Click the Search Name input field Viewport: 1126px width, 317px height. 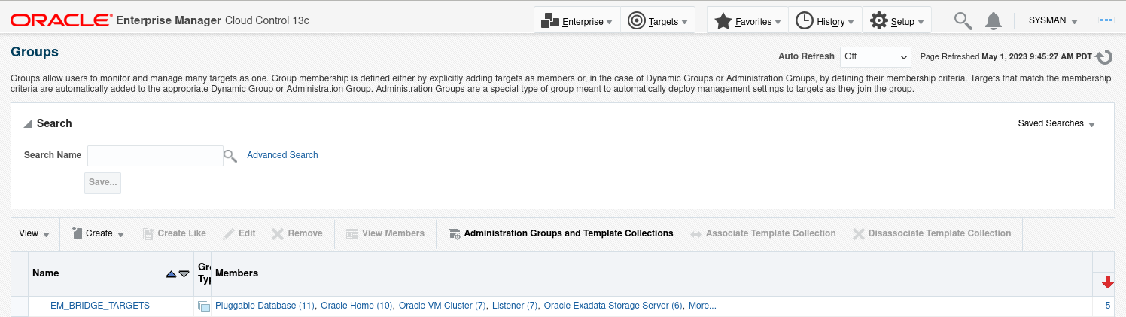tap(155, 156)
